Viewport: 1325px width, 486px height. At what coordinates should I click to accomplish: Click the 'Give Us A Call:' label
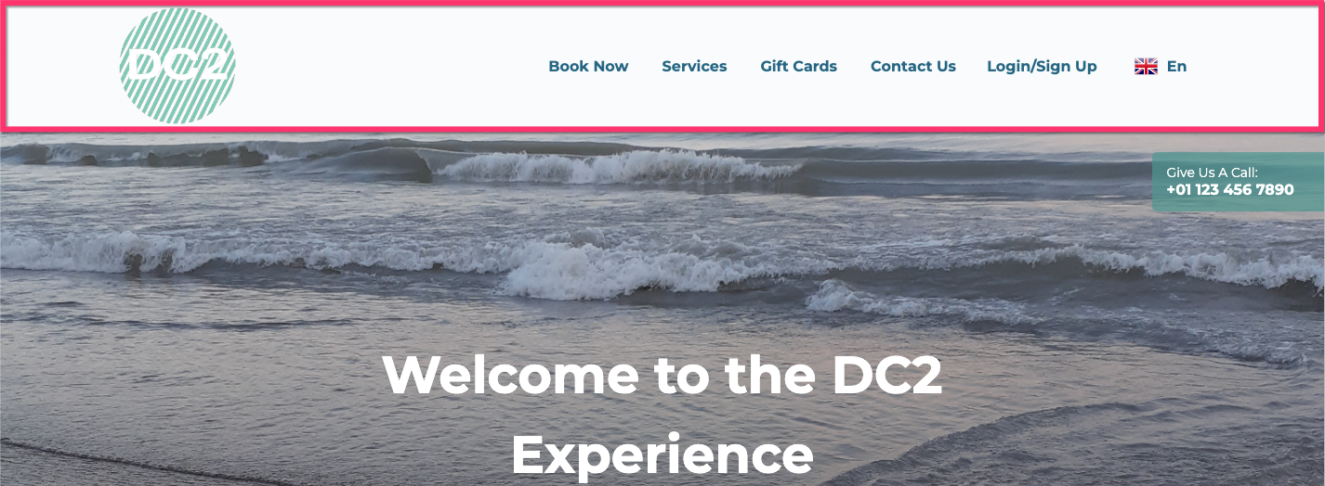point(1212,173)
